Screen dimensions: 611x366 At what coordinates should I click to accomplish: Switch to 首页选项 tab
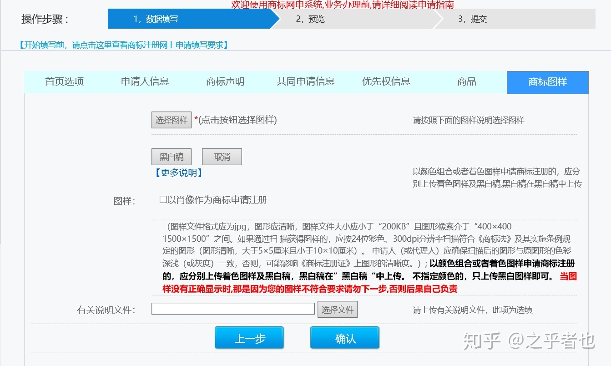pos(65,82)
